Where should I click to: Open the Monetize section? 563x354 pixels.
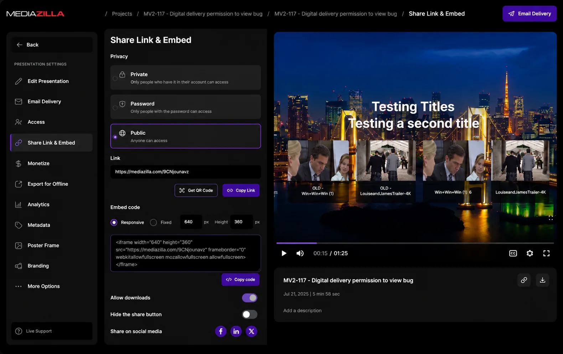(x=52, y=163)
